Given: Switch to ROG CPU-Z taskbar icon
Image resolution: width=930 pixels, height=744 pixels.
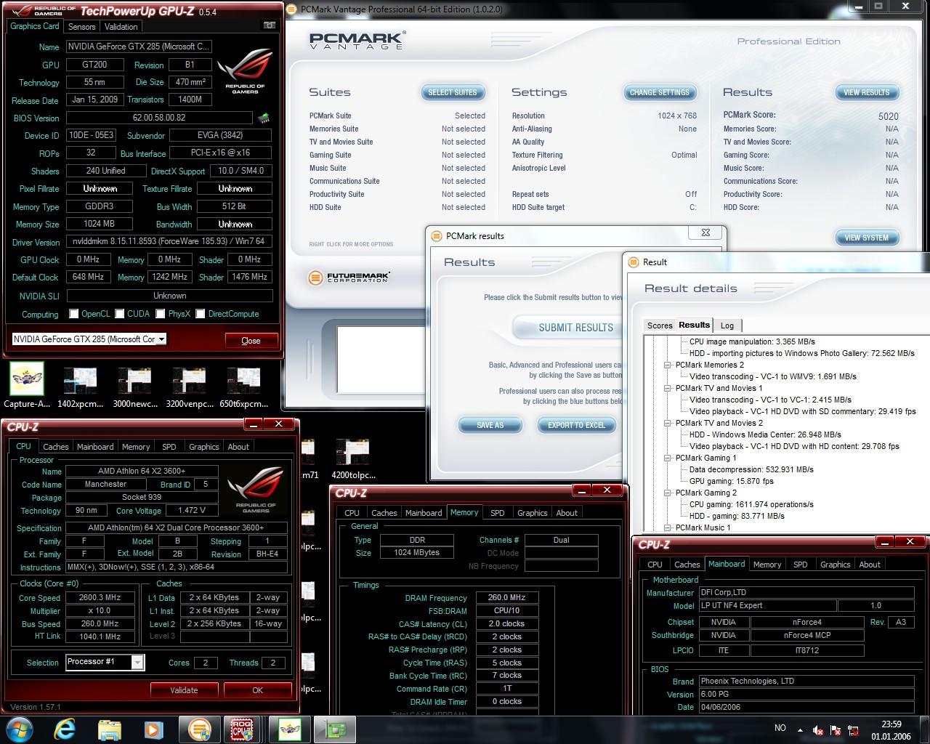Looking at the screenshot, I should (242, 729).
